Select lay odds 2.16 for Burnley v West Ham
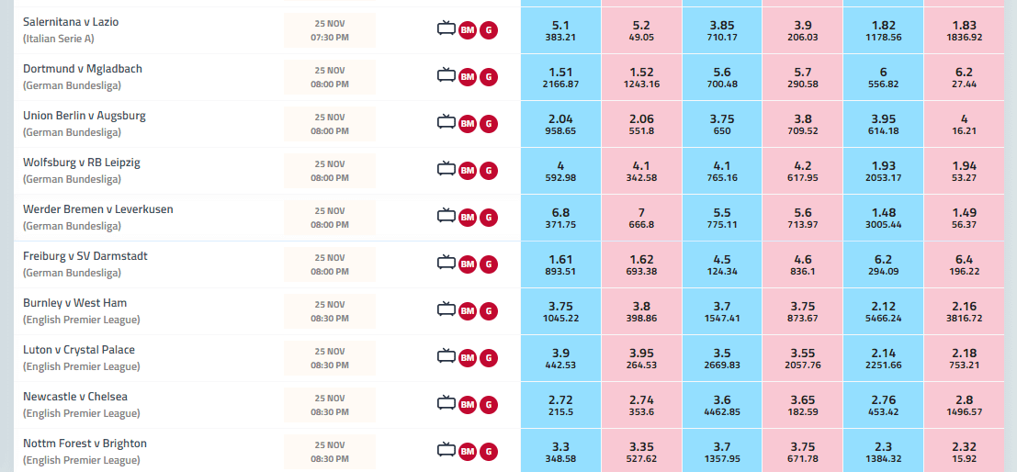The width and height of the screenshot is (1017, 472). point(965,311)
